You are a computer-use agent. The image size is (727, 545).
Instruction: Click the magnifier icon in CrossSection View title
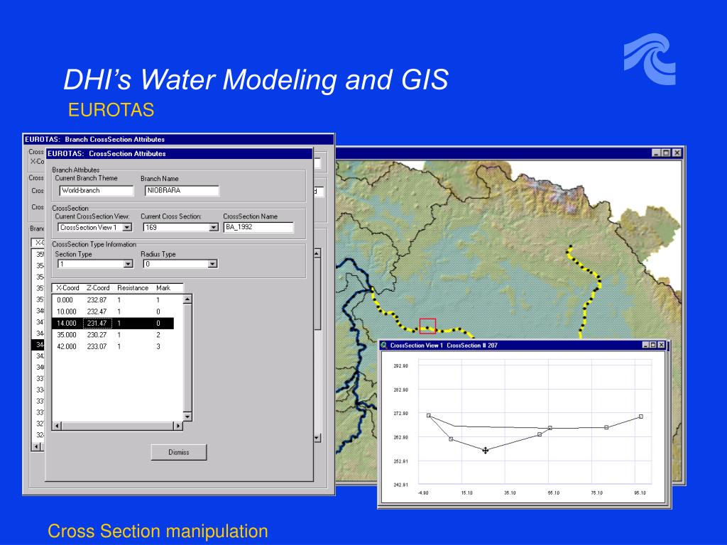(384, 346)
